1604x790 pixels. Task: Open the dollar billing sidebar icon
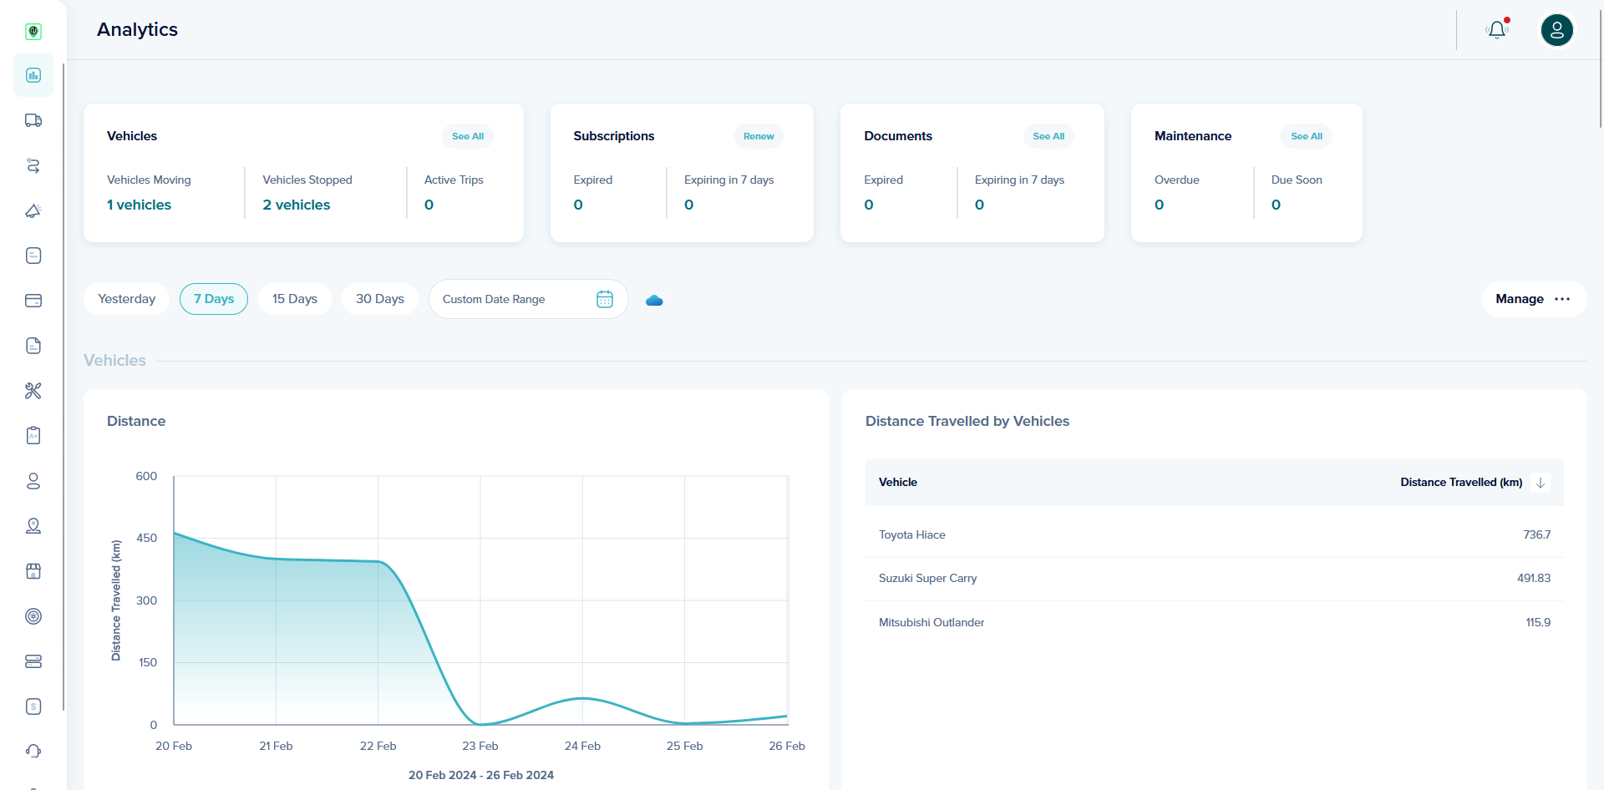pyautogui.click(x=33, y=706)
